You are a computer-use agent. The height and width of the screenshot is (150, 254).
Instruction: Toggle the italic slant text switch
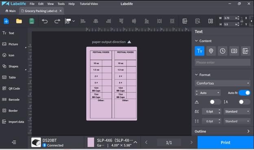(x=215, y=102)
